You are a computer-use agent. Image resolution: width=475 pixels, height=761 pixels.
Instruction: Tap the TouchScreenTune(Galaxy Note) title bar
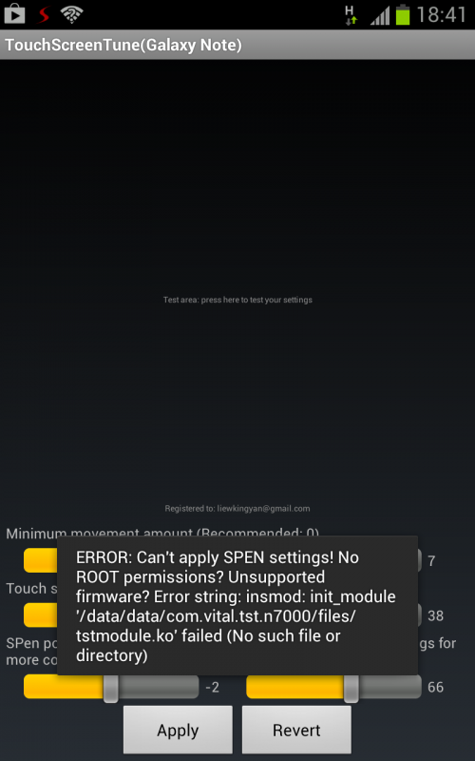click(x=237, y=45)
